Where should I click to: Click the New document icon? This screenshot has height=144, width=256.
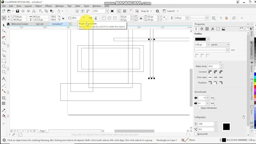coord(3,11)
